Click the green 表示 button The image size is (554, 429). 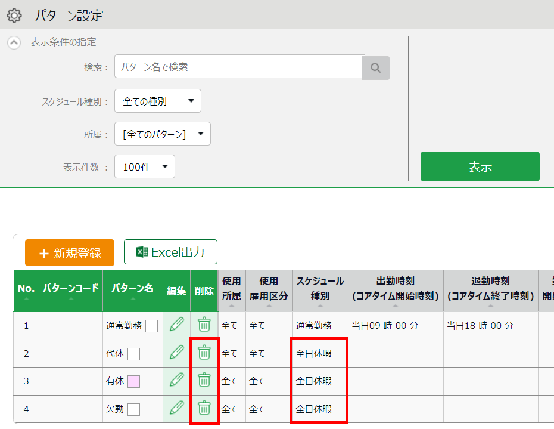[480, 166]
